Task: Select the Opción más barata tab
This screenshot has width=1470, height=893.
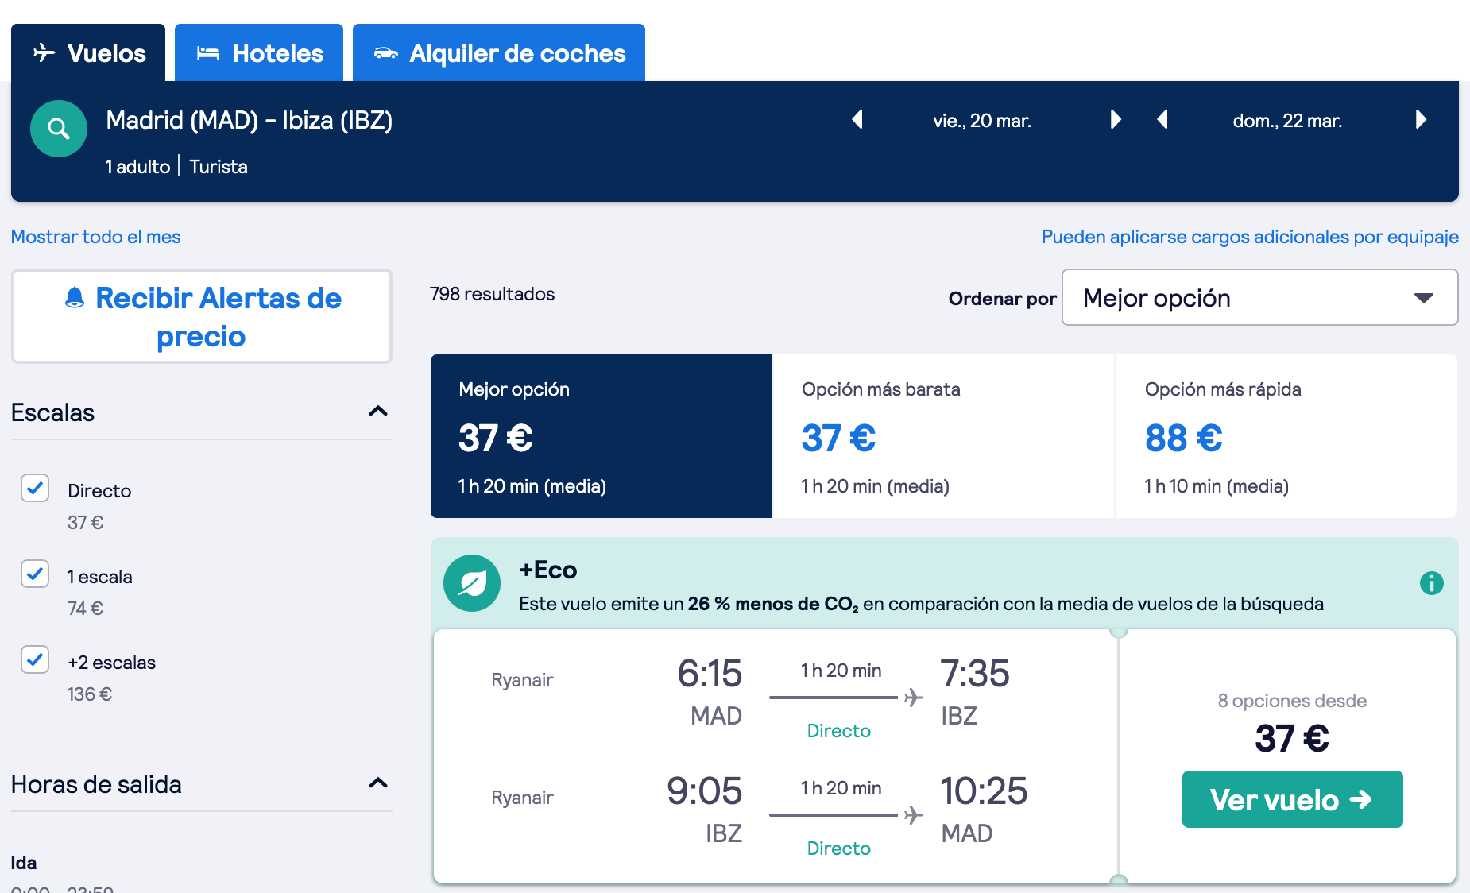Action: tap(944, 436)
